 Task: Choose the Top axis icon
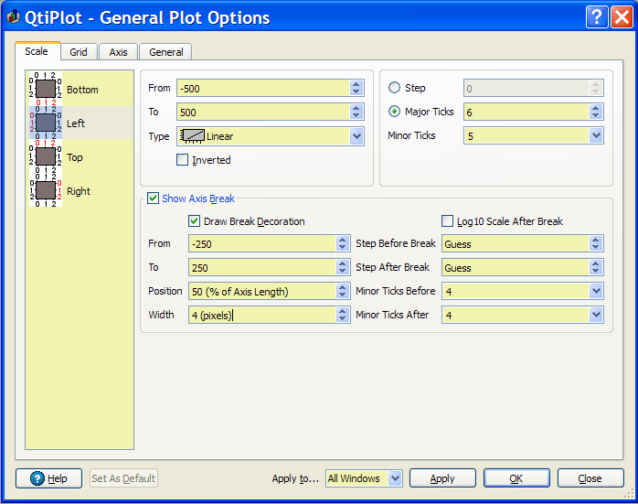tap(46, 156)
